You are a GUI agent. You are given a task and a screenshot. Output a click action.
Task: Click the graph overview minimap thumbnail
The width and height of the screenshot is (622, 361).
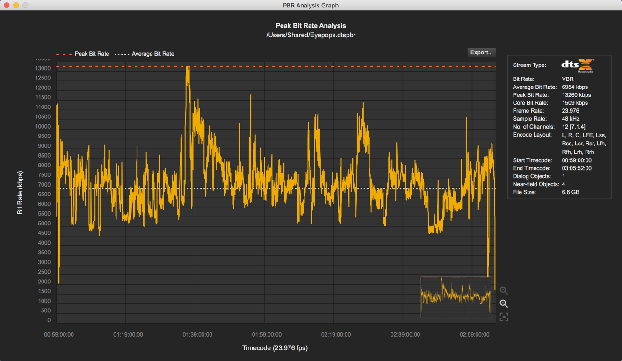coord(456,297)
